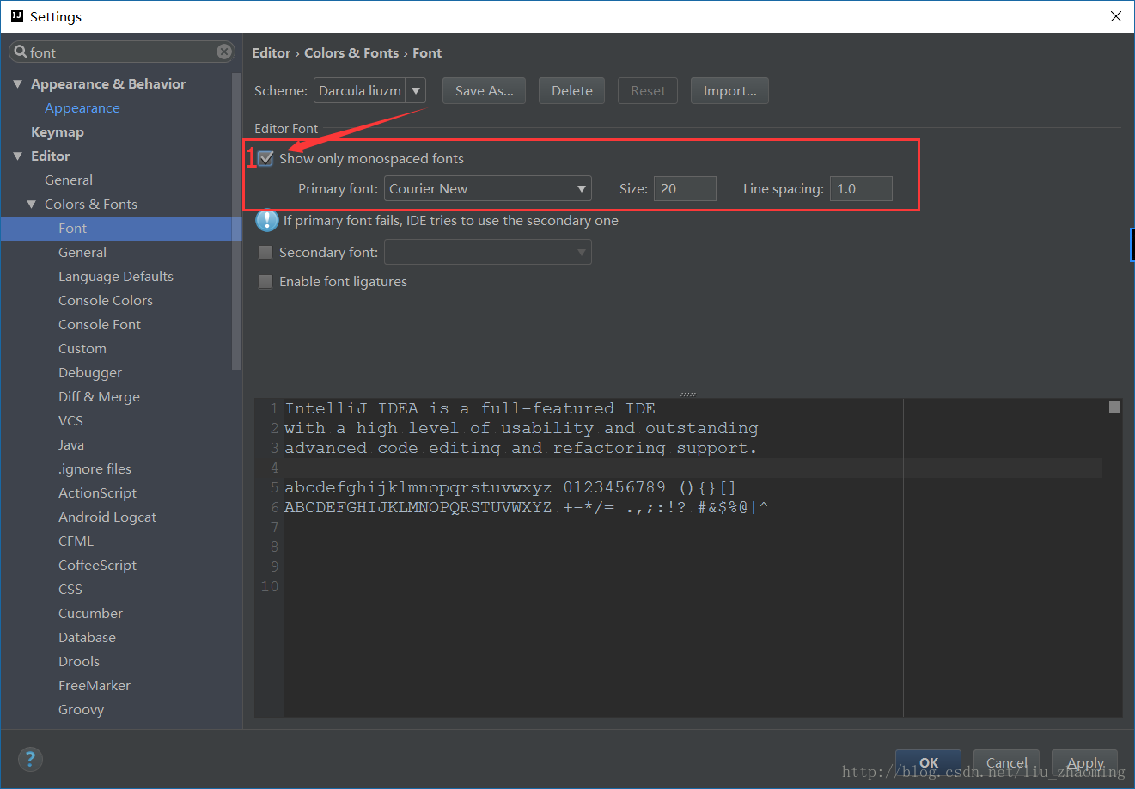Viewport: 1135px width, 789px height.
Task: Select Java in the settings tree
Action: (71, 444)
